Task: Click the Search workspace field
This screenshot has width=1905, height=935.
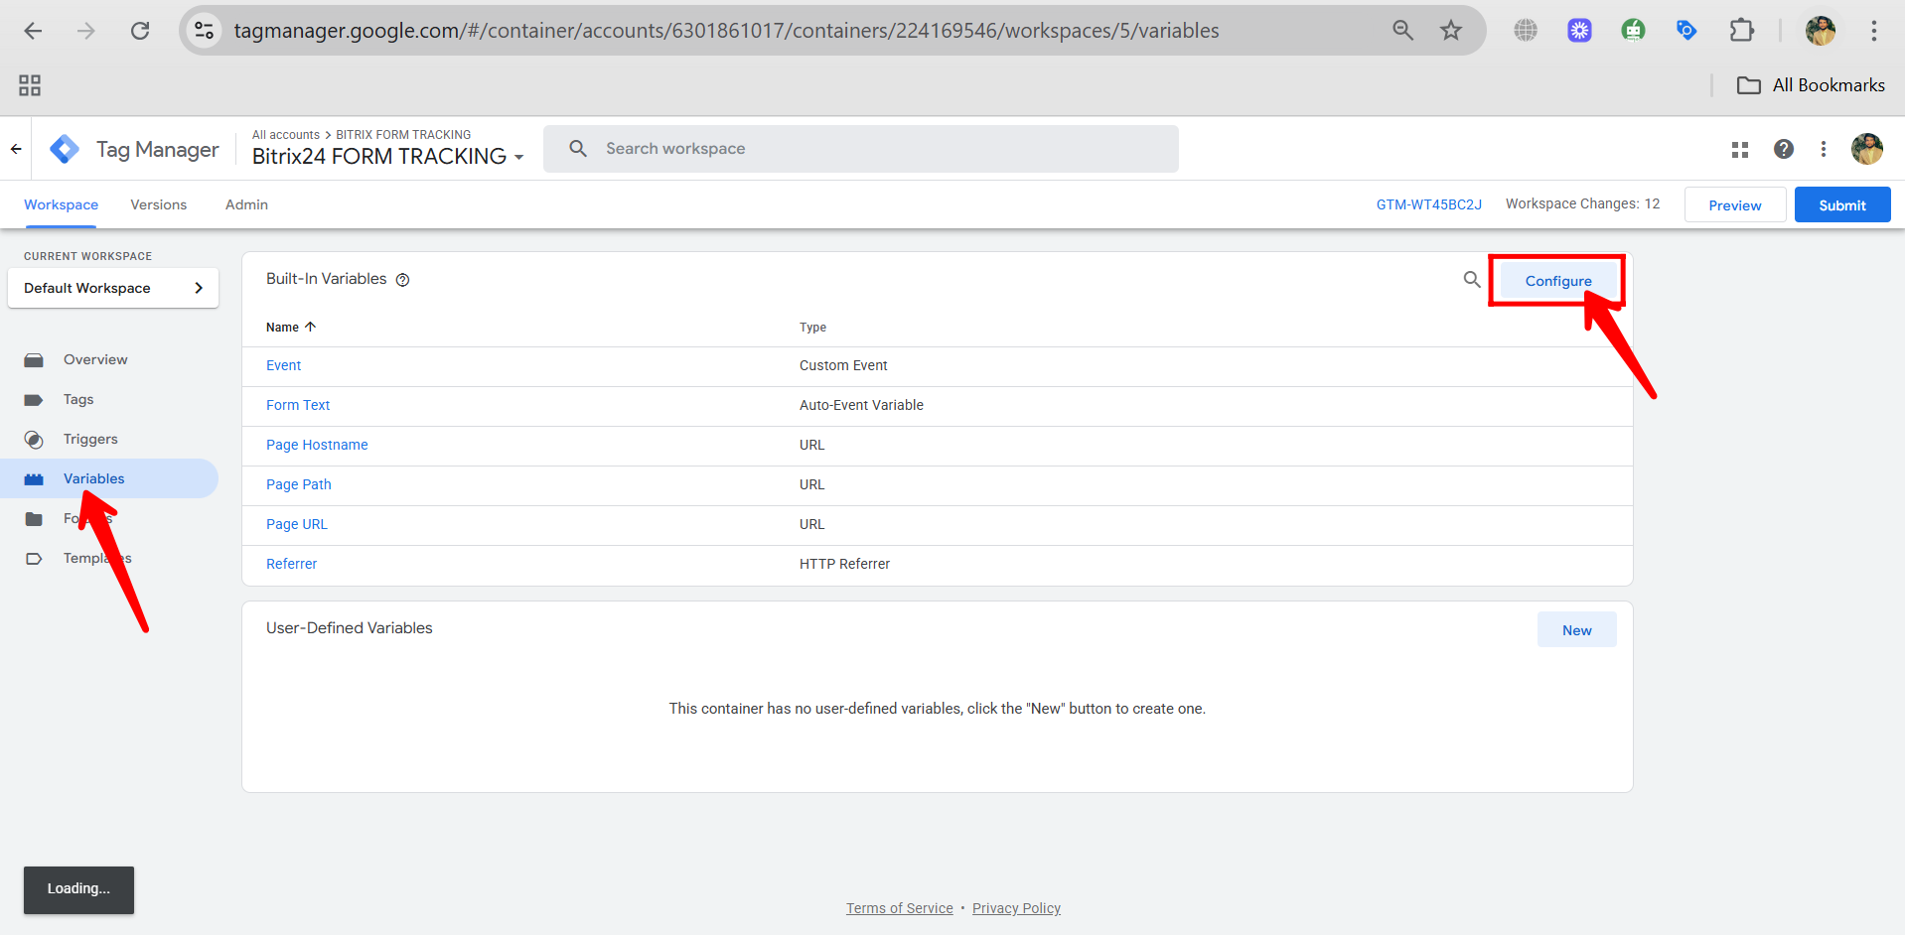Action: coord(860,149)
